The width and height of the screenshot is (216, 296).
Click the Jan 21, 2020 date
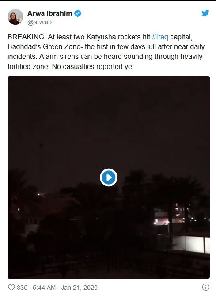tap(79, 288)
